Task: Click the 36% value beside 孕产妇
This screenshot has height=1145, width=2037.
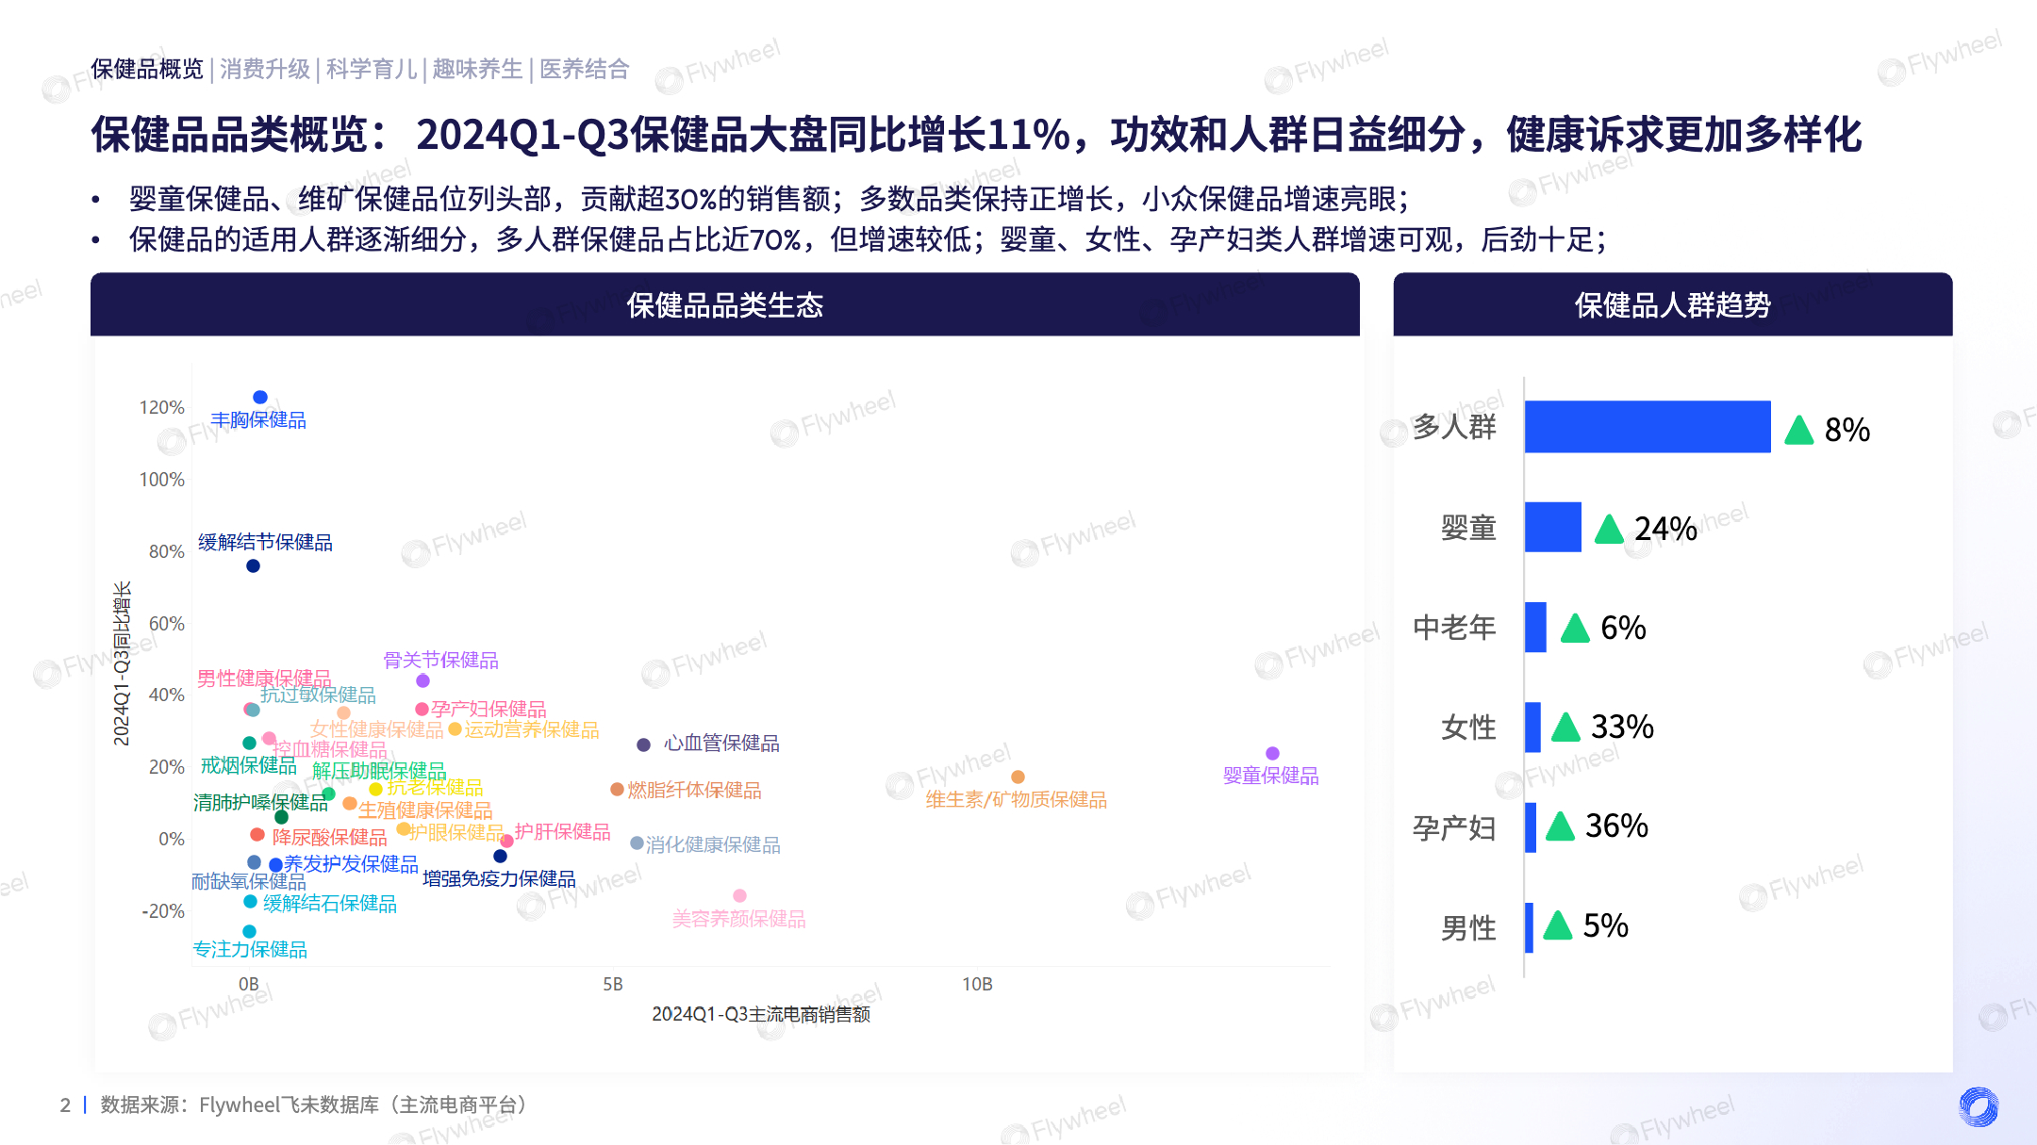Action: (x=1616, y=826)
